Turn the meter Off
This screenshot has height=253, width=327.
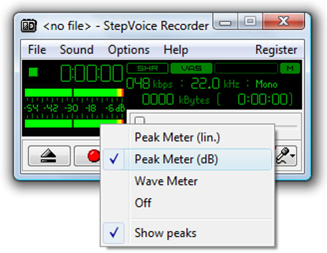pos(188,203)
